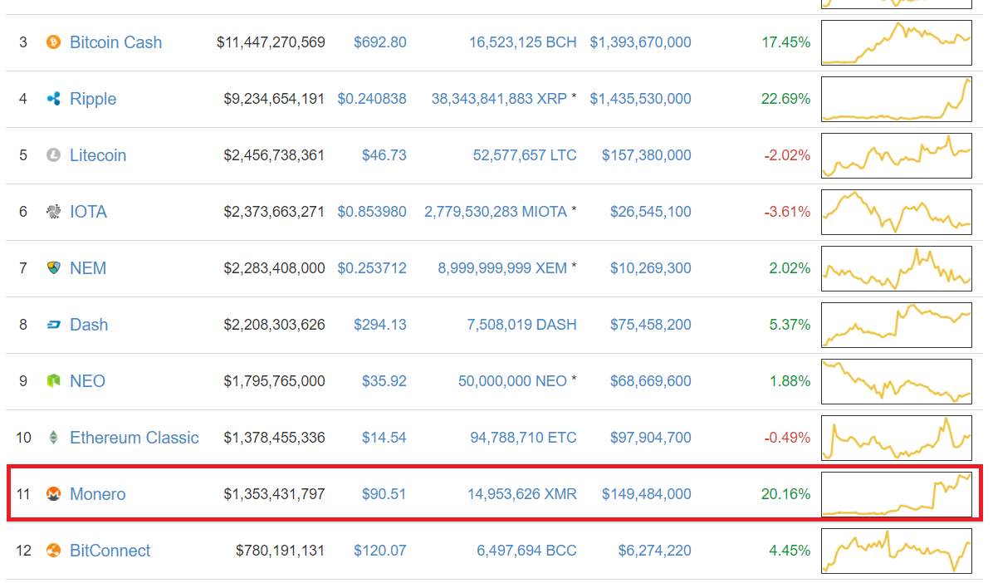993x583 pixels.
Task: Click supply 52,577,657 LTC
Action: [x=525, y=155]
